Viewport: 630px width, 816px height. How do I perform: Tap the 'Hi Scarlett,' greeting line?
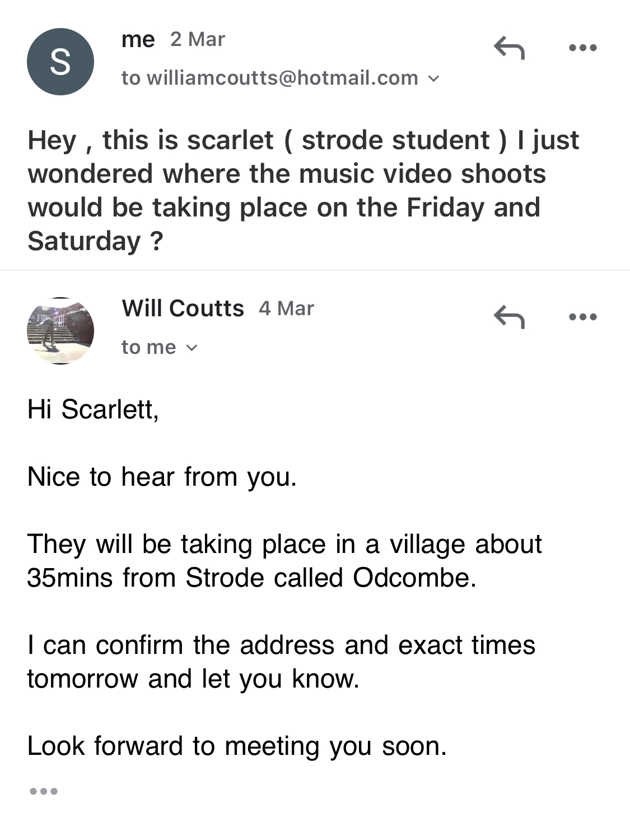(94, 409)
